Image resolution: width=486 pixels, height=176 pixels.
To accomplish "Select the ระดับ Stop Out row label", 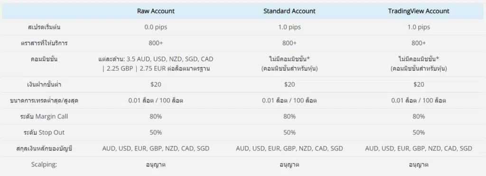I will pos(44,133).
